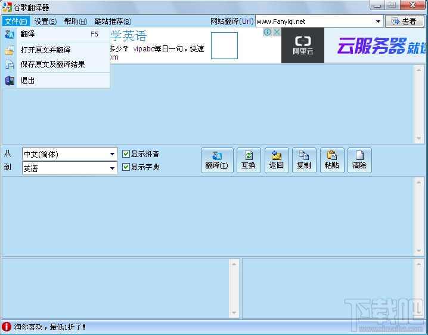Click the 去看 go button

(404, 21)
